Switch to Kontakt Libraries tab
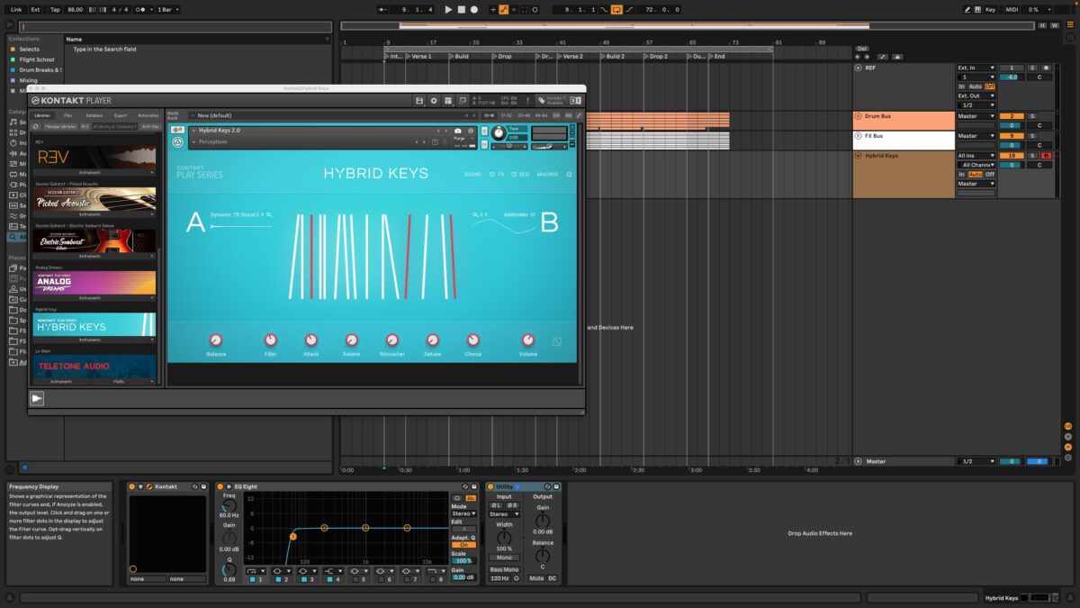 coord(42,115)
